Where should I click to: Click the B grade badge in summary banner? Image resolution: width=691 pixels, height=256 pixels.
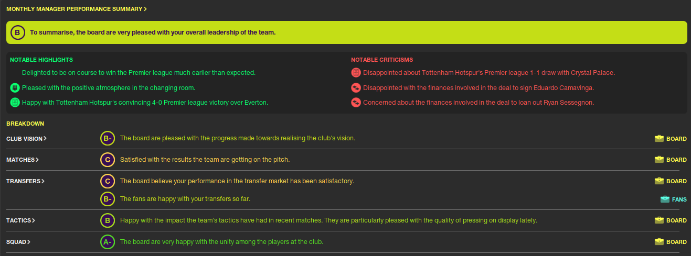pyautogui.click(x=17, y=32)
